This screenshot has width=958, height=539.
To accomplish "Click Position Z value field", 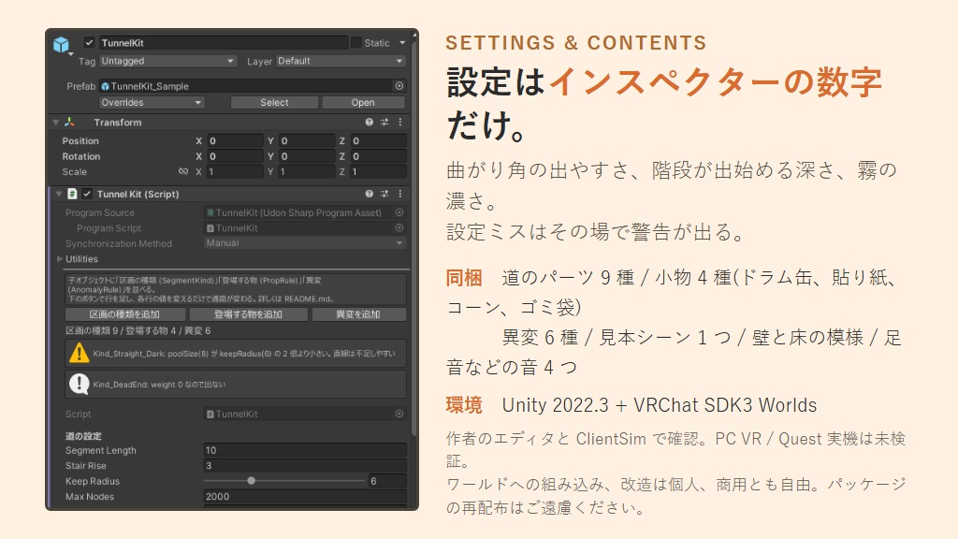I will pos(378,140).
